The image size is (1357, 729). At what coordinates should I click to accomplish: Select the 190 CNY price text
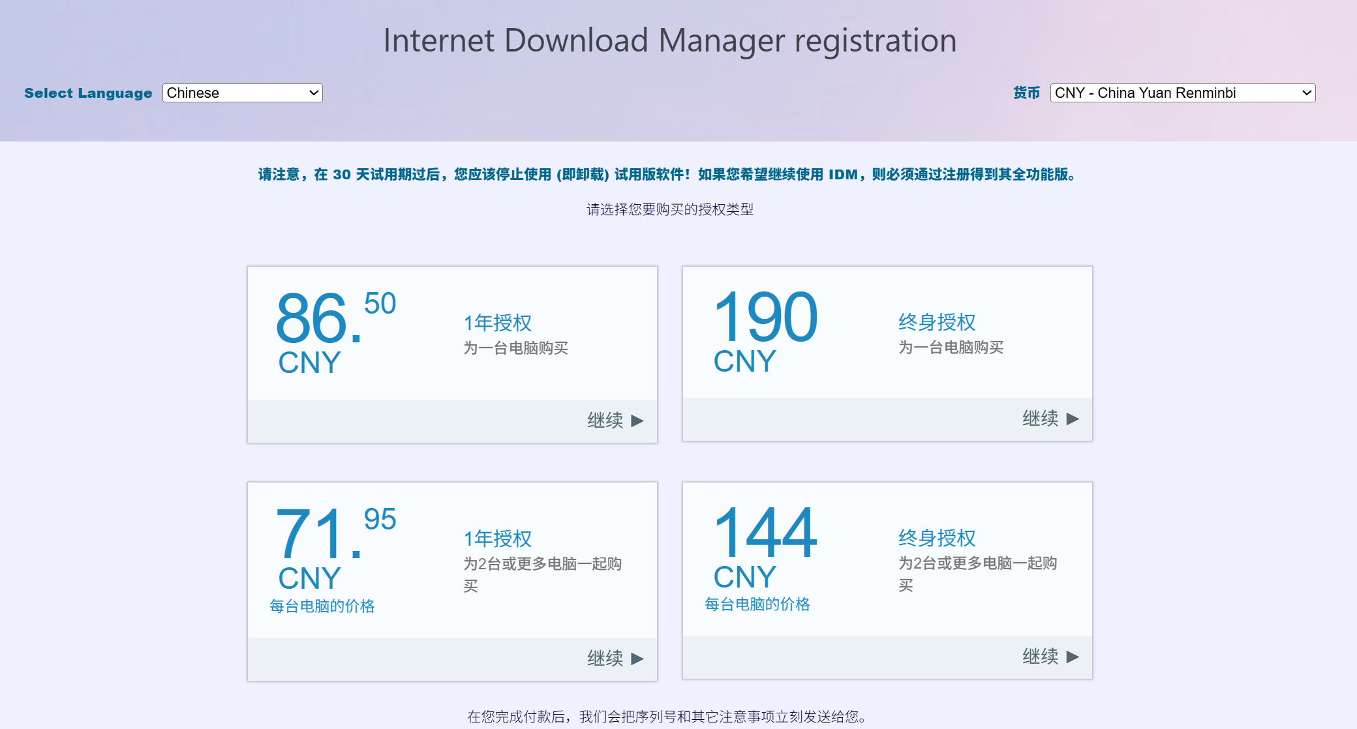pyautogui.click(x=765, y=331)
